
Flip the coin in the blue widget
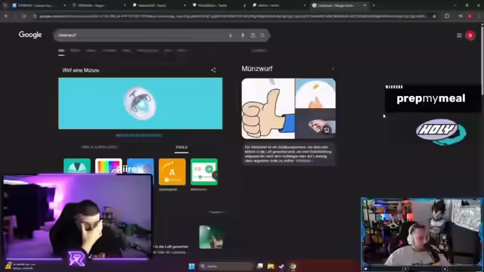tap(140, 104)
